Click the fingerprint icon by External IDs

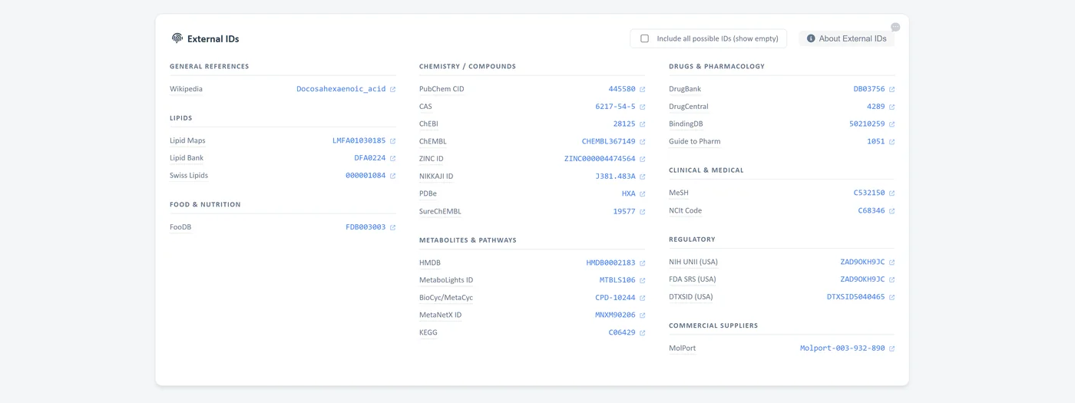tap(177, 38)
